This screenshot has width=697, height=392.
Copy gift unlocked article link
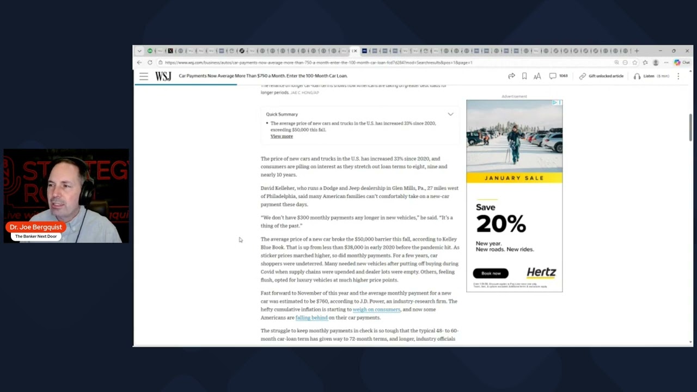(601, 76)
